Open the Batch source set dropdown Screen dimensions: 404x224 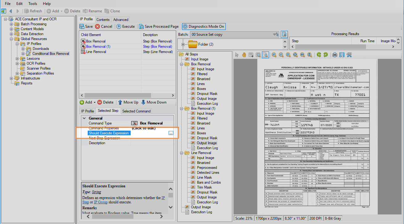click(x=275, y=35)
